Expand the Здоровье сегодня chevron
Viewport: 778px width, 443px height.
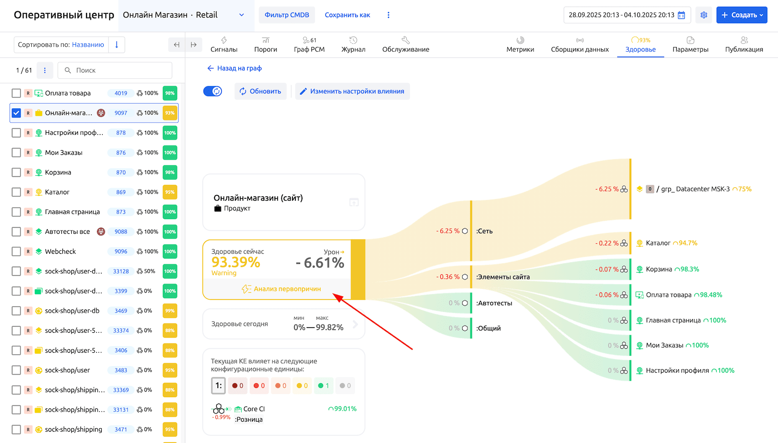355,325
